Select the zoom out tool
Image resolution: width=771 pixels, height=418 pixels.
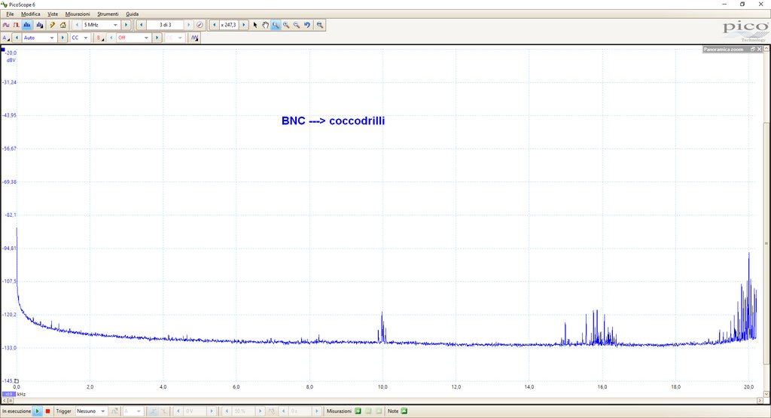click(x=297, y=25)
